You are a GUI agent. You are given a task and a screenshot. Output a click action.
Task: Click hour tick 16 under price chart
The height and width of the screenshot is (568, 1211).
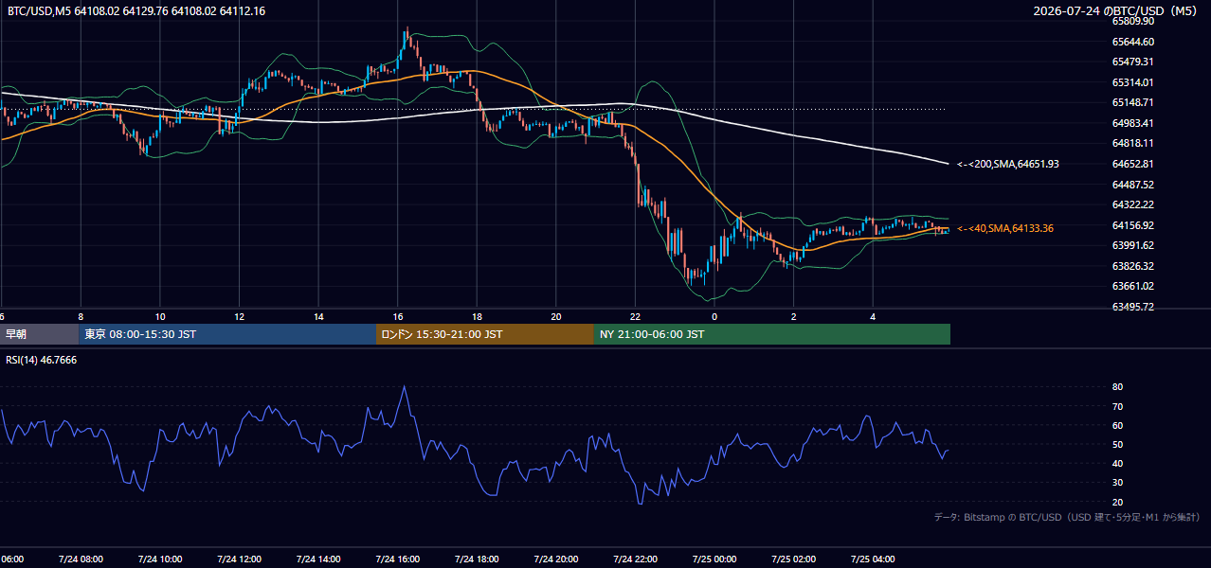[x=397, y=316]
